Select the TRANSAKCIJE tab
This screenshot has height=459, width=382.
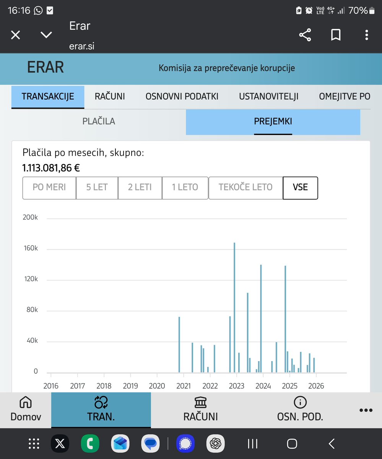coord(48,97)
